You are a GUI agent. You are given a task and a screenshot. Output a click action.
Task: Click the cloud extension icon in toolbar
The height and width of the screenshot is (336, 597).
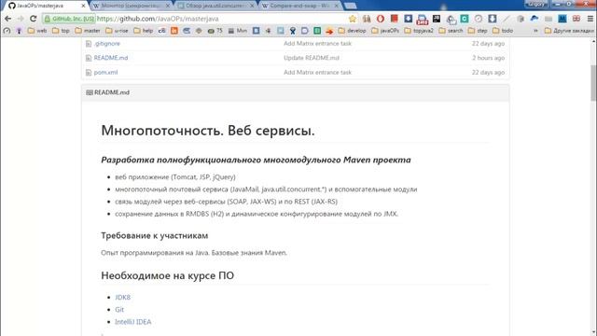click(x=535, y=19)
